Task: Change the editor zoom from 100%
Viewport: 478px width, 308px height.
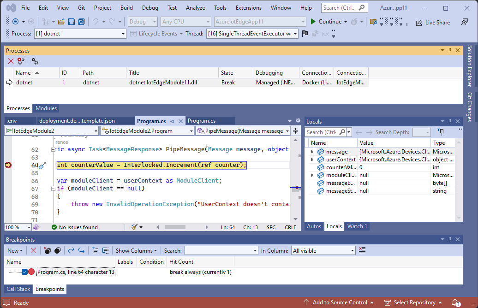Action: click(x=18, y=227)
